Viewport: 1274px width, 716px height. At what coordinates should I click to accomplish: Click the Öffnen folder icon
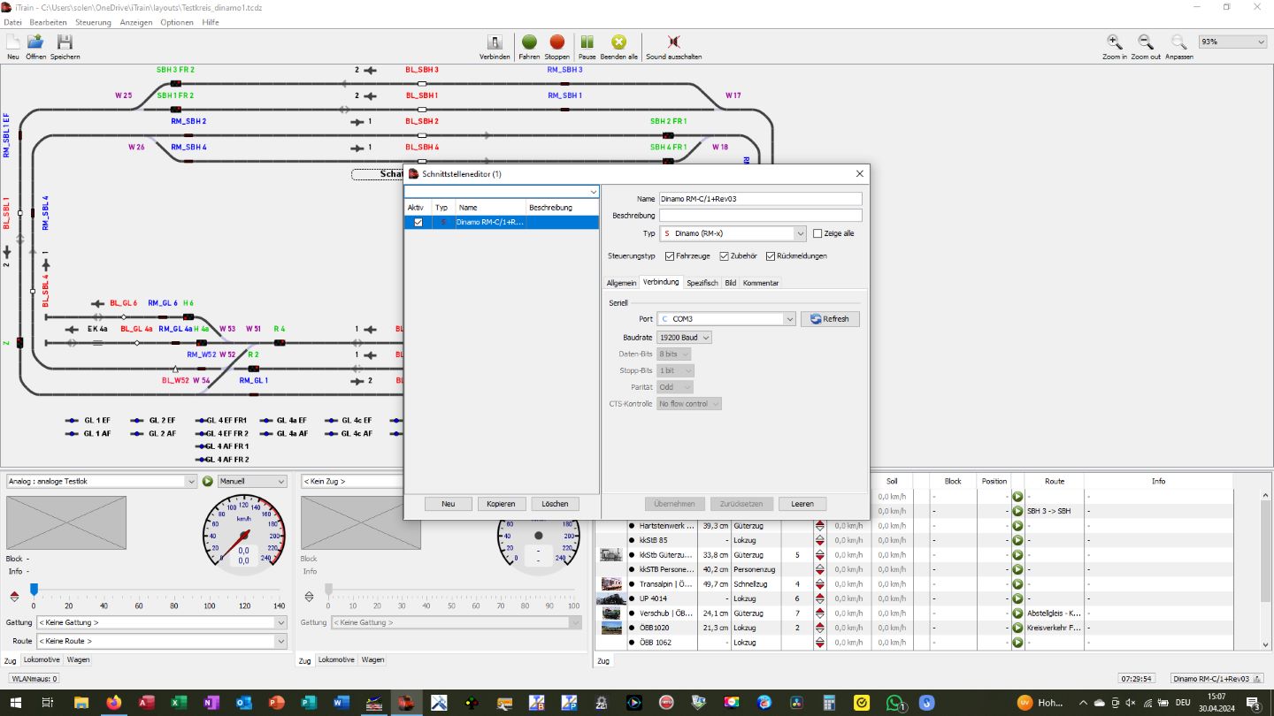click(35, 42)
